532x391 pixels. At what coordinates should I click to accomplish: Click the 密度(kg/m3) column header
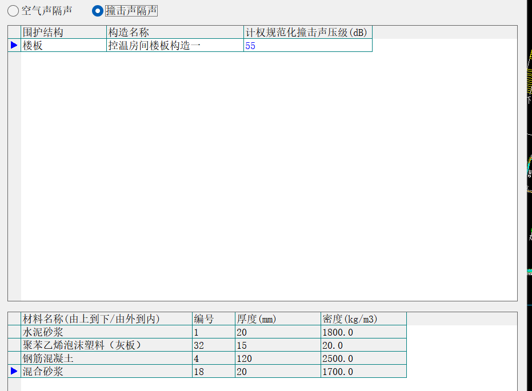click(x=363, y=319)
